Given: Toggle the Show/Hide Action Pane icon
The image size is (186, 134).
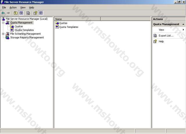Looking at the screenshot, I should (x=41, y=13).
